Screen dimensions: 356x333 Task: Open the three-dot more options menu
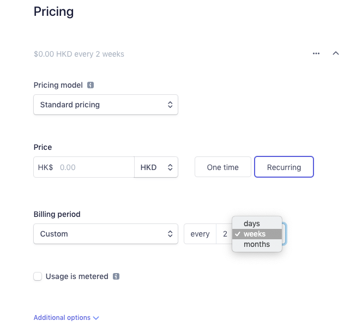point(316,53)
